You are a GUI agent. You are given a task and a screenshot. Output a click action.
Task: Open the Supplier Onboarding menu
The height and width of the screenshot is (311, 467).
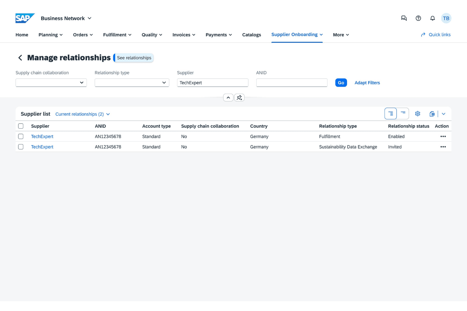[x=297, y=34]
